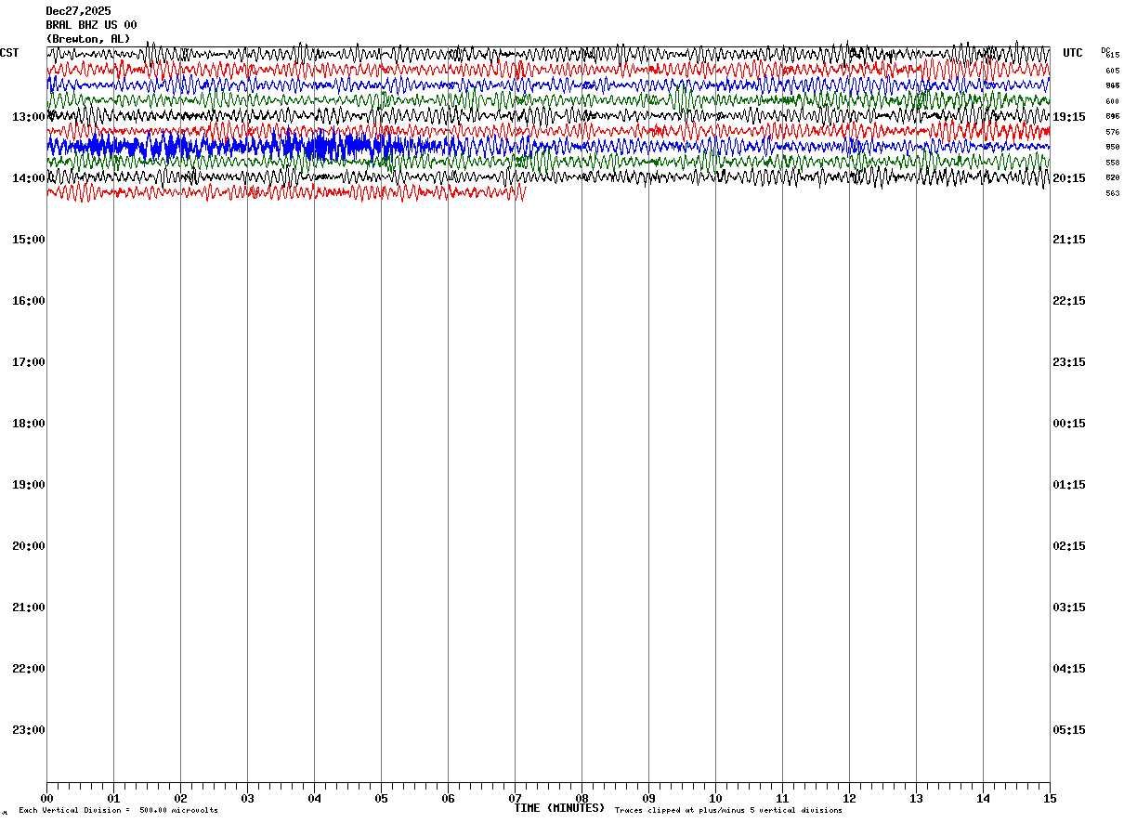Click the 19:15 UTC time label

[x=1069, y=117]
